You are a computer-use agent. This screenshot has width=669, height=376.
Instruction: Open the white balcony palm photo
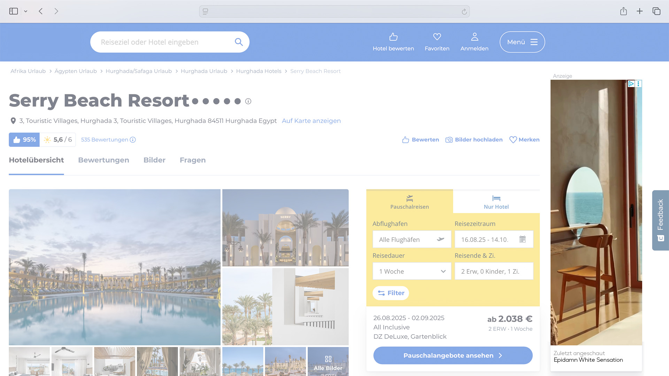[x=285, y=306]
